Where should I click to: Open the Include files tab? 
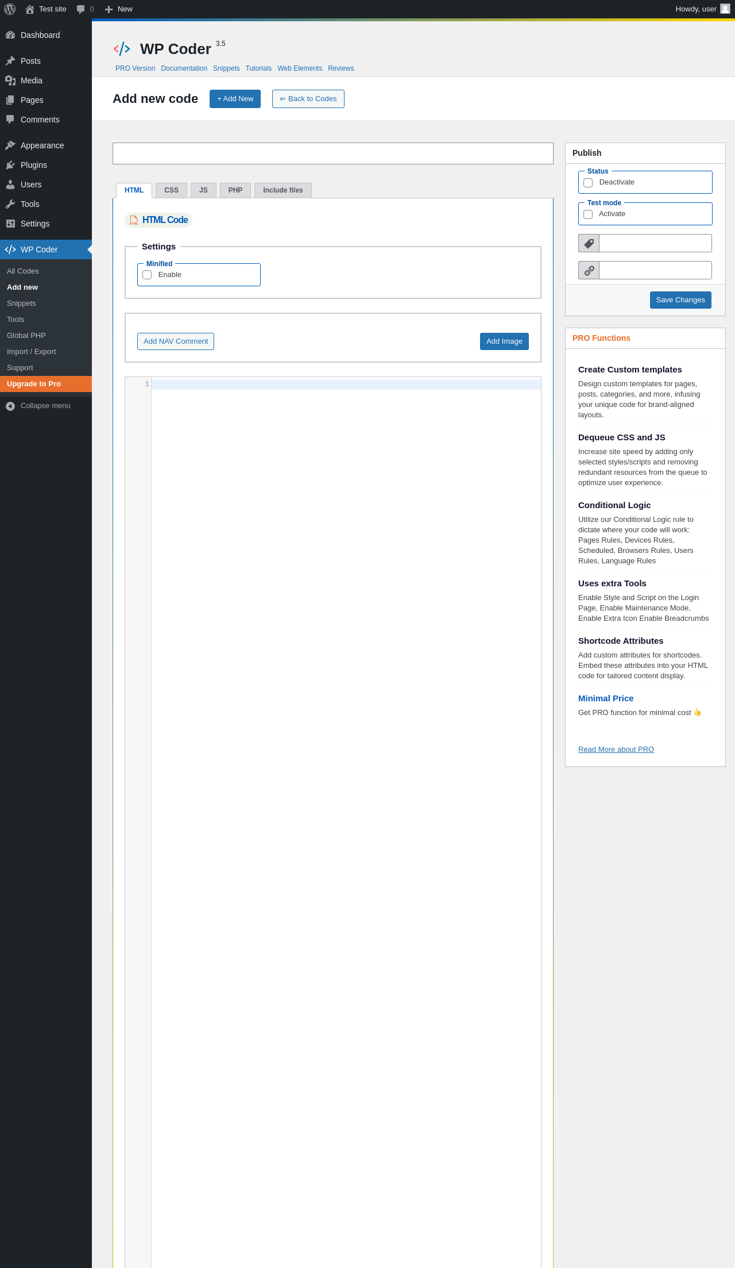pyautogui.click(x=283, y=190)
